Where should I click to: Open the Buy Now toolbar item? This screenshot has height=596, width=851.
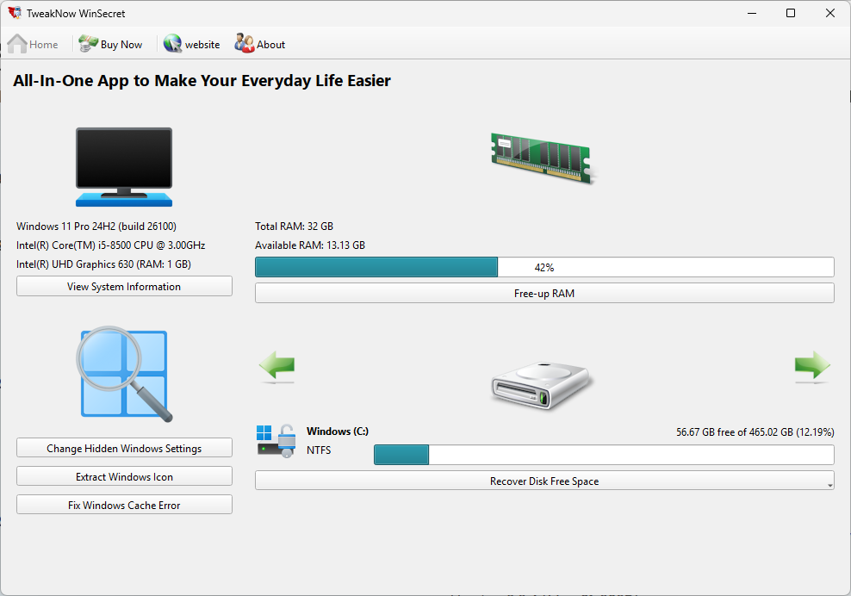point(111,44)
